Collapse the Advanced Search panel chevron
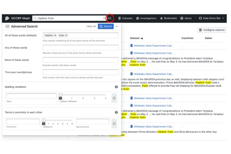The height and width of the screenshot is (154, 231). point(117,26)
